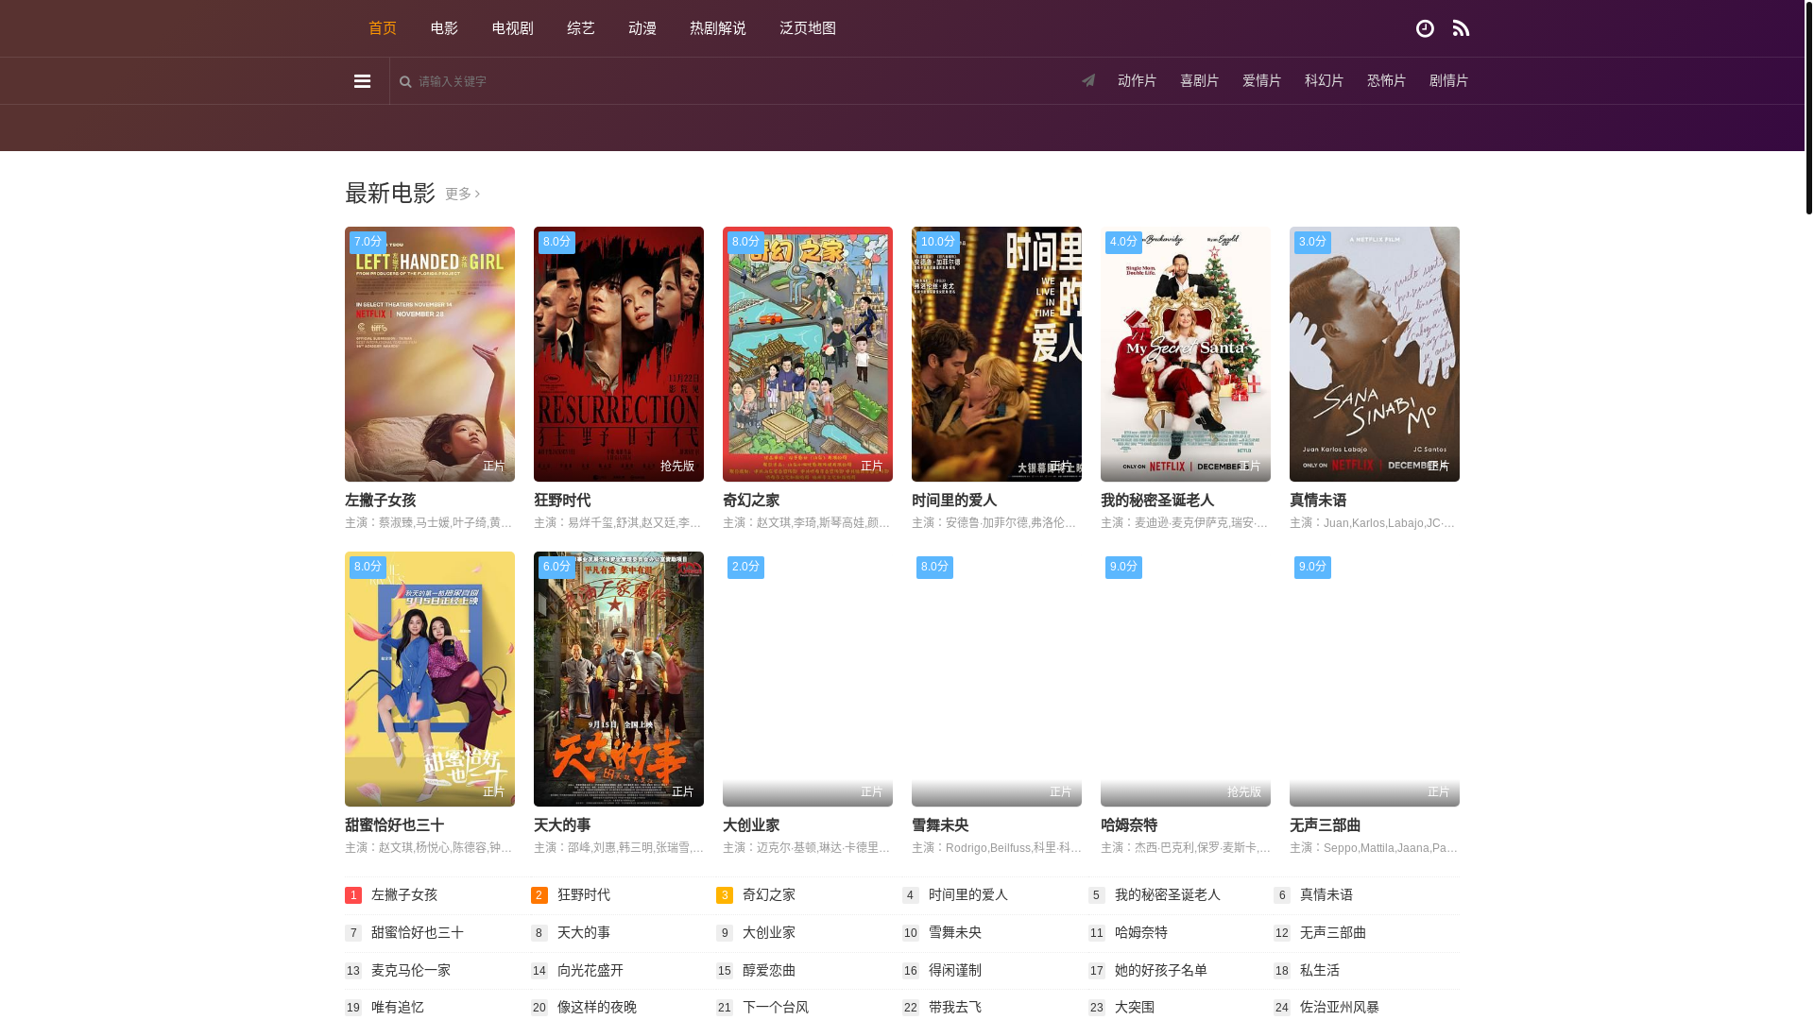Open the My Secret Santa poster

pyautogui.click(x=1185, y=354)
